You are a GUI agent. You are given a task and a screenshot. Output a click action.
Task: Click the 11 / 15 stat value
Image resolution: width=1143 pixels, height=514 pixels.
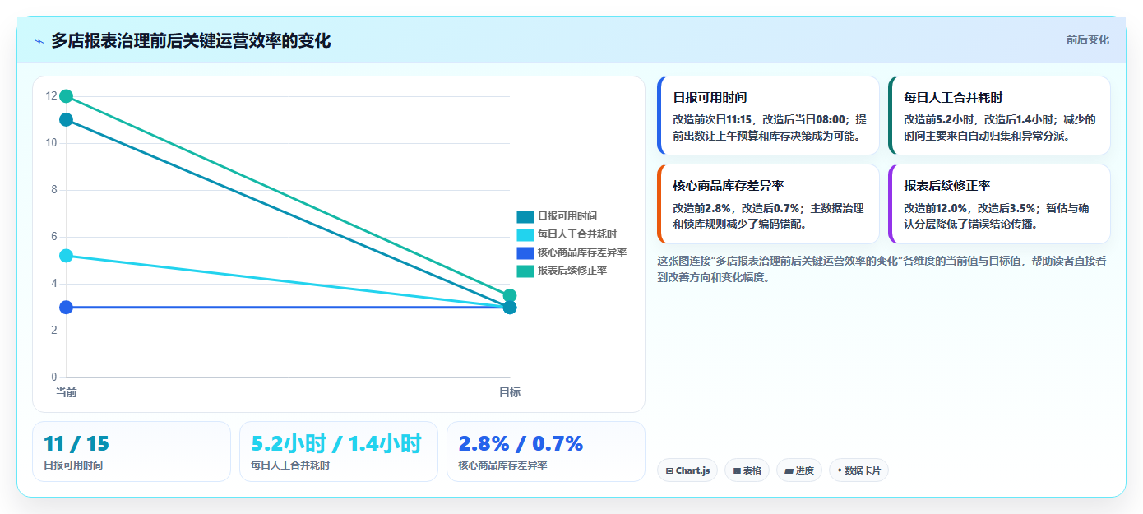coord(76,443)
